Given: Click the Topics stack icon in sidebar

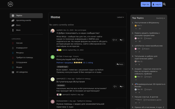Looking at the screenshot, I should pyautogui.click(x=13, y=16).
